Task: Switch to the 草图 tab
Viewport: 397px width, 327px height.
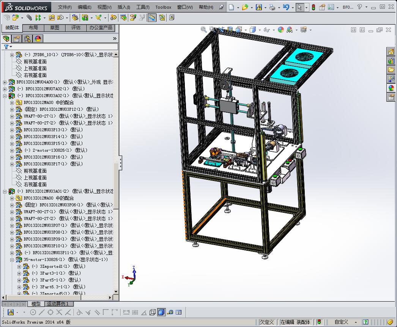Action: point(54,28)
